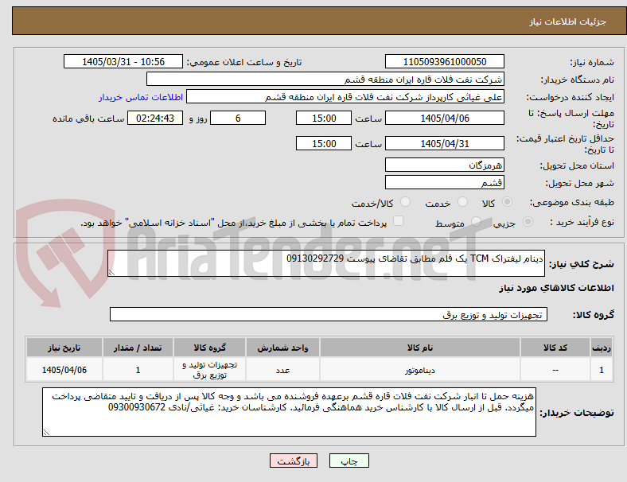The image size is (627, 482).
Task: Click the کد کالا column header
Action: [x=555, y=348]
